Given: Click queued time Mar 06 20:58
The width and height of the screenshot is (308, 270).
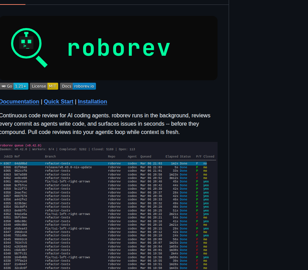Looking at the screenshot, I should (x=151, y=174).
